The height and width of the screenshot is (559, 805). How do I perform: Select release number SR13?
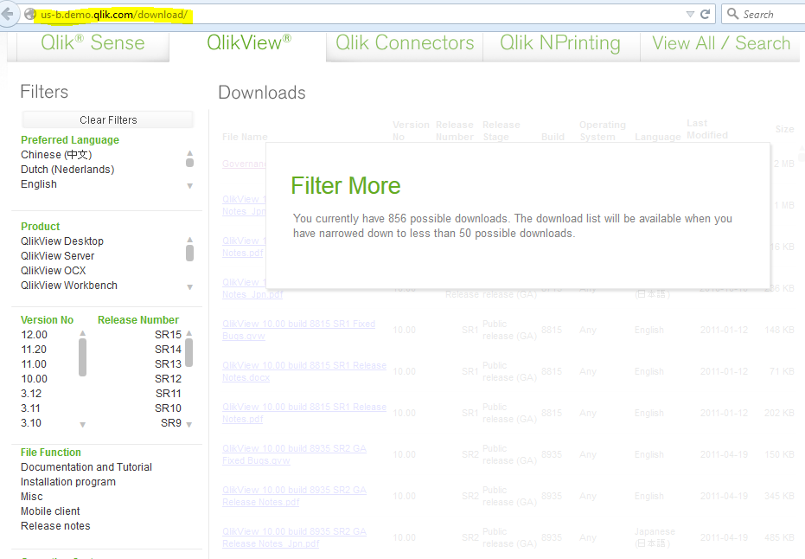coord(169,364)
